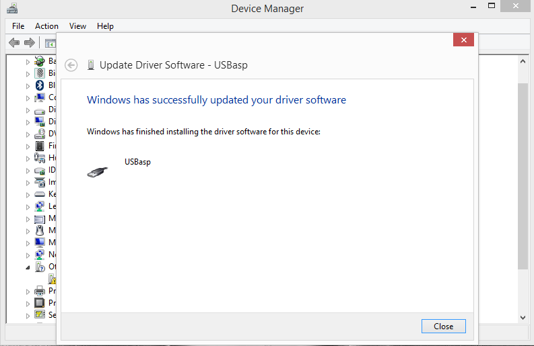Minimize the Device Manager window
534x346 pixels.
[473, 7]
